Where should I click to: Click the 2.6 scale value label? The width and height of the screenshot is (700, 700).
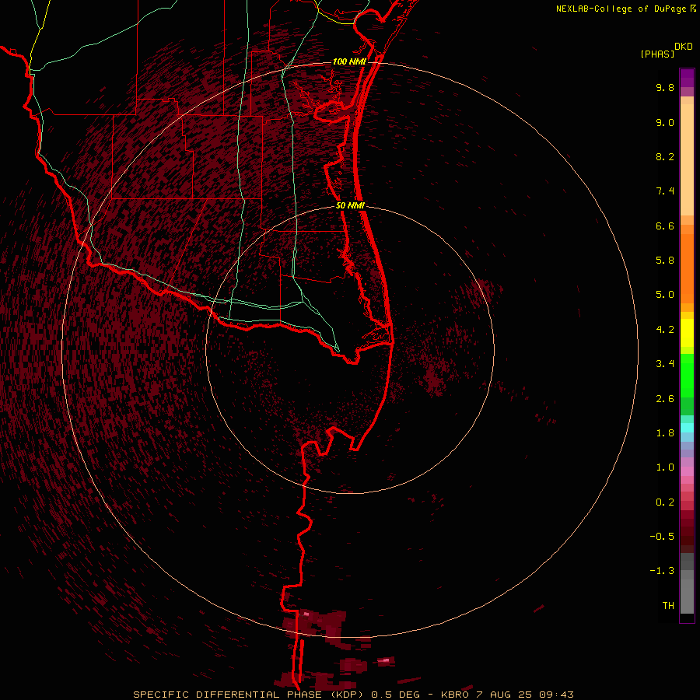click(x=665, y=399)
